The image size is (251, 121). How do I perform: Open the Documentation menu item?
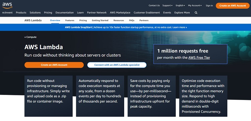coord(65,13)
